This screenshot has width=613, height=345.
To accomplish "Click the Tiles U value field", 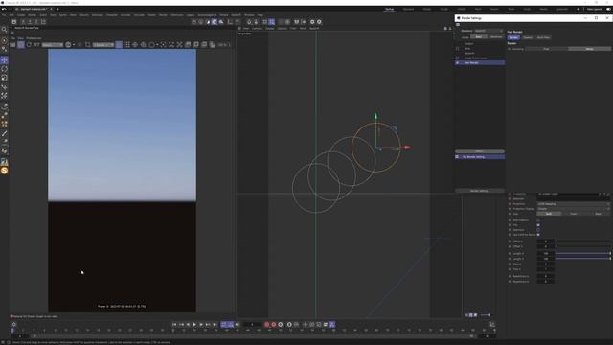I will tap(546, 264).
